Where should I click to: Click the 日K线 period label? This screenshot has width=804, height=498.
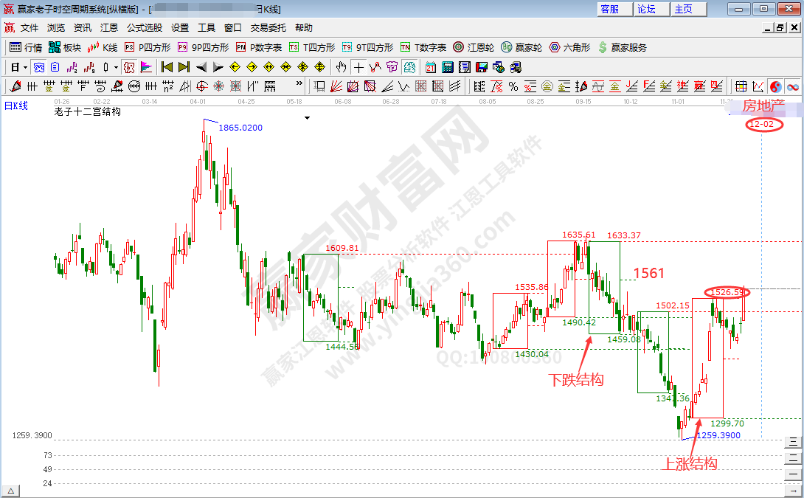click(x=16, y=106)
